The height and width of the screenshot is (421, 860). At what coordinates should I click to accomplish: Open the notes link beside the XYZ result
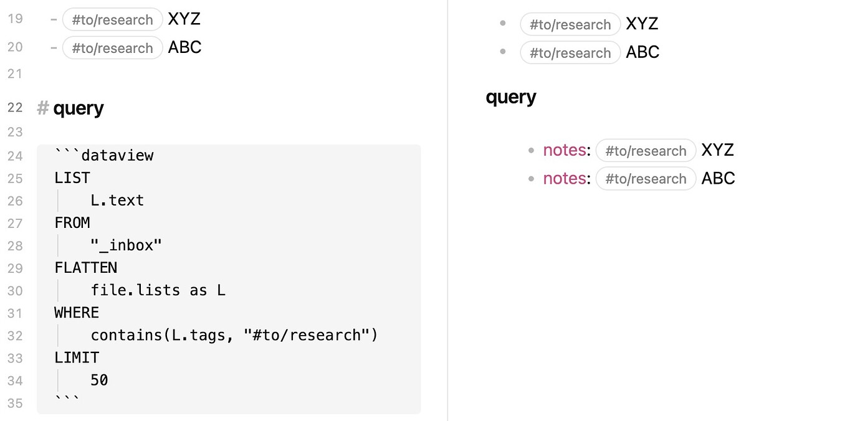564,150
